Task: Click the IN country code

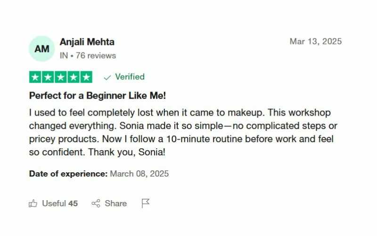Action: click(x=64, y=56)
